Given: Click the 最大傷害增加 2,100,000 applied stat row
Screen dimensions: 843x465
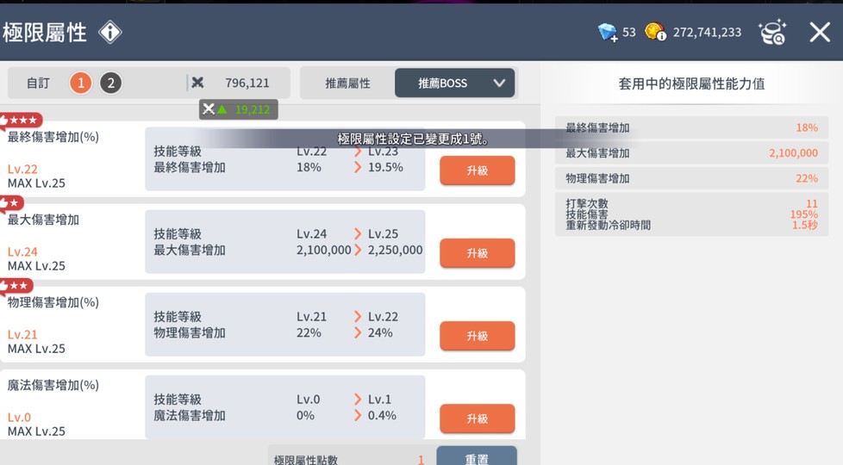Looking at the screenshot, I should pyautogui.click(x=692, y=153).
